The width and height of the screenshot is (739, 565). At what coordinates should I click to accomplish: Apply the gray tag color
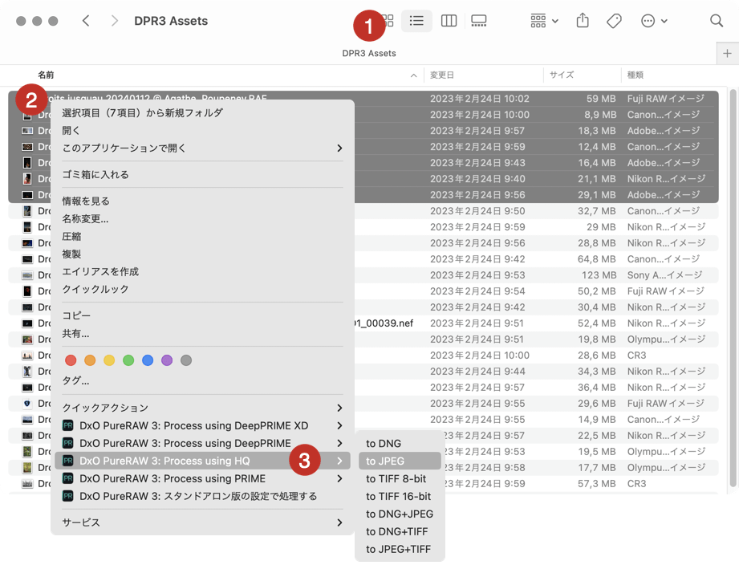[186, 360]
